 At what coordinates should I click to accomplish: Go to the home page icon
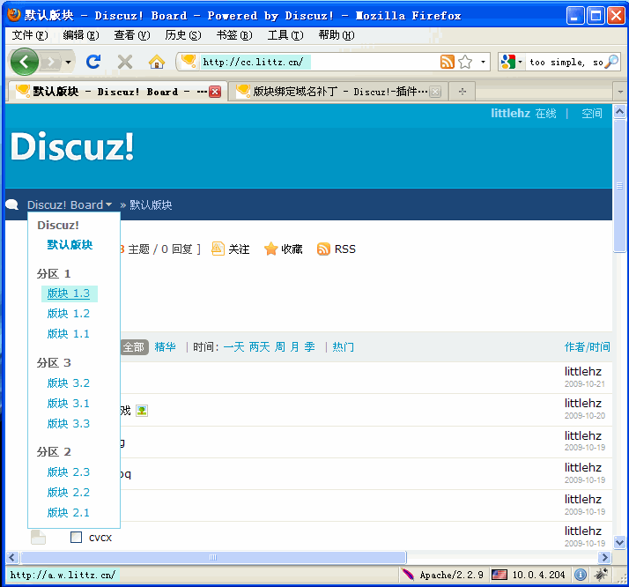tap(157, 62)
